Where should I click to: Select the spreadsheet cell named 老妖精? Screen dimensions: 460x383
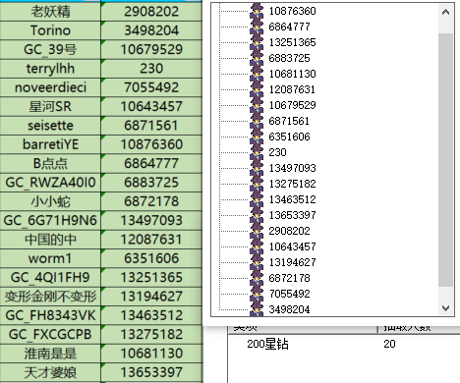point(50,12)
